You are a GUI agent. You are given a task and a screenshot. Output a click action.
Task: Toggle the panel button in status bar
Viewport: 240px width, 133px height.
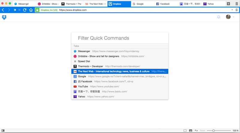(3, 131)
